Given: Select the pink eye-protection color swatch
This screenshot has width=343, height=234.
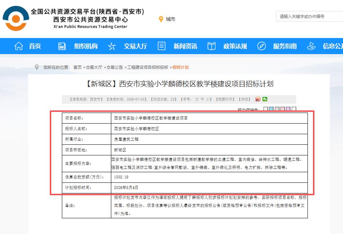Looking at the screenshot, I should pos(283,109).
